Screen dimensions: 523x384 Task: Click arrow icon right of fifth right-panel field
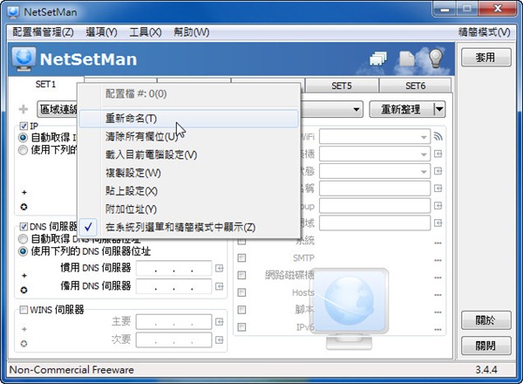[438, 206]
